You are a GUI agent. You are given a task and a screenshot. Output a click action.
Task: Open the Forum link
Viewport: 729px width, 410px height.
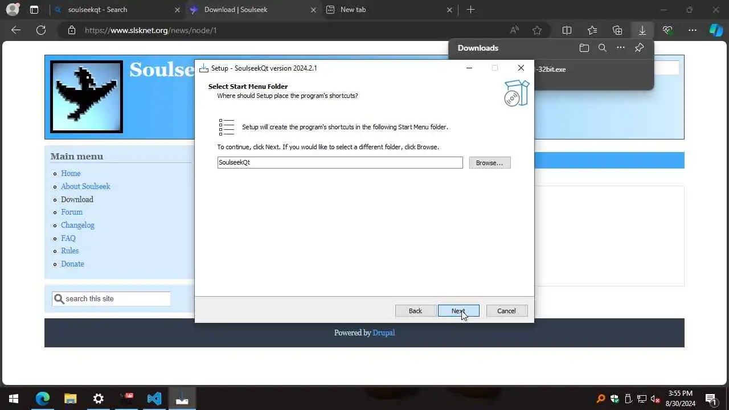pos(72,212)
